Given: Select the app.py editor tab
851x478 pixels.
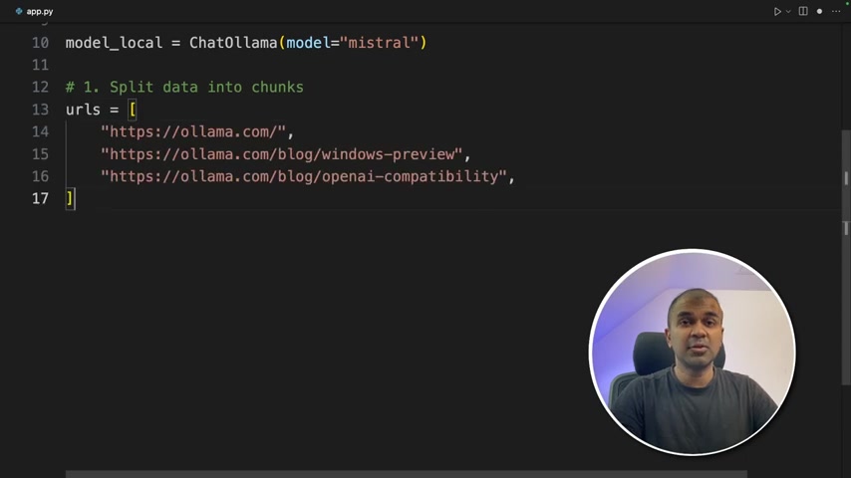Looking at the screenshot, I should 40,11.
